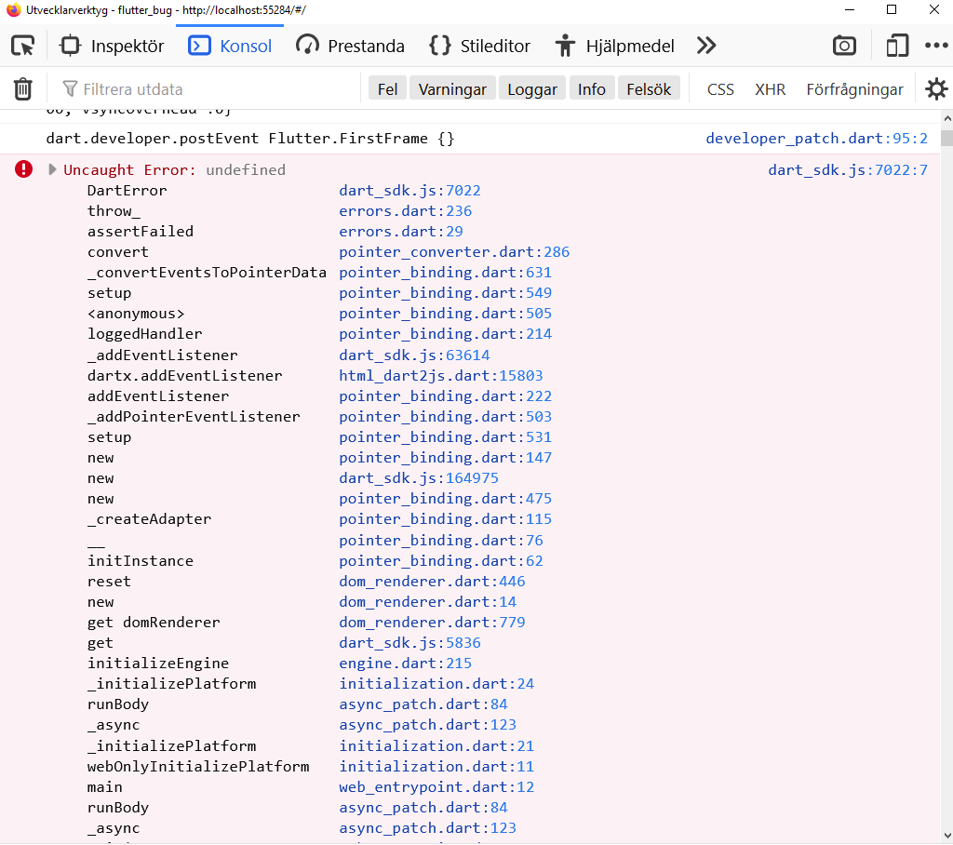The height and width of the screenshot is (845, 953).
Task: Enable the XHR request filter
Action: [771, 88]
